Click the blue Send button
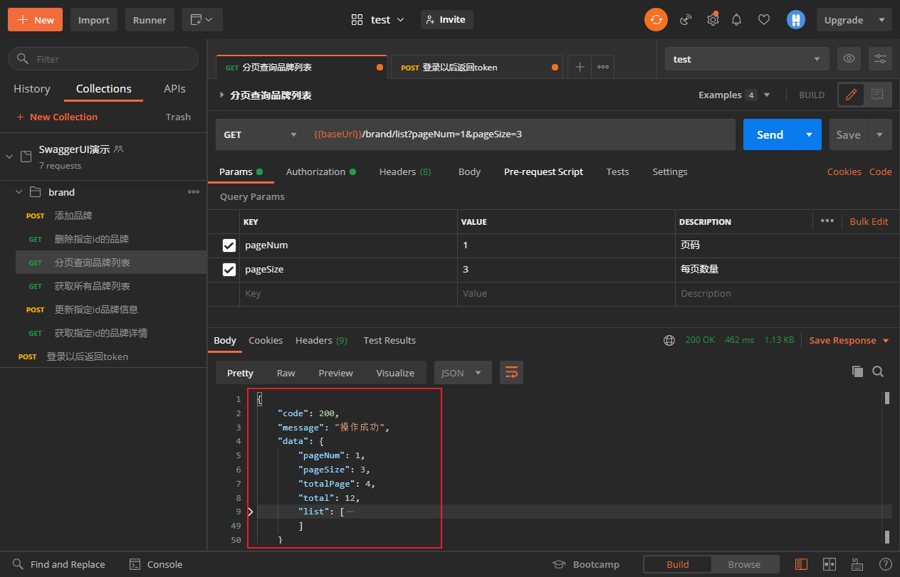900x577 pixels. [770, 134]
